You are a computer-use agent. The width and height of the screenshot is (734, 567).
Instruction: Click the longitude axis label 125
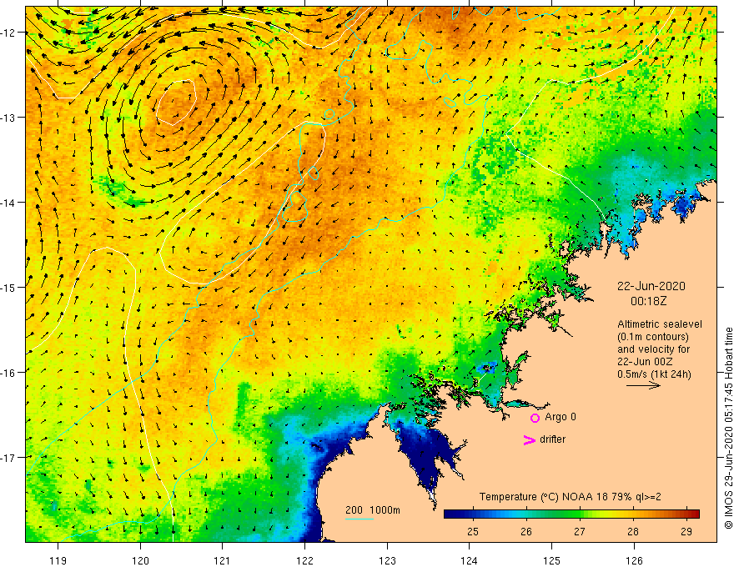552,560
